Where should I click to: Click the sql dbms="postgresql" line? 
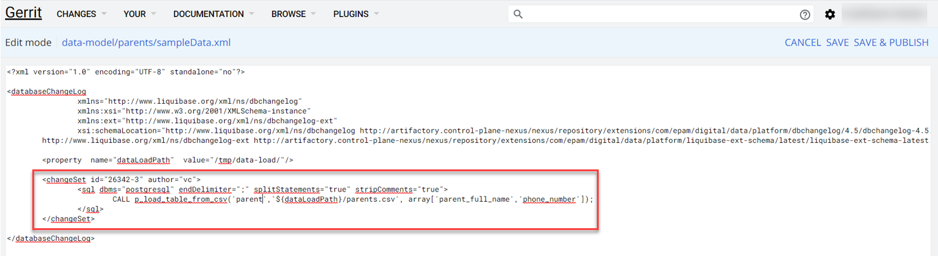click(263, 189)
